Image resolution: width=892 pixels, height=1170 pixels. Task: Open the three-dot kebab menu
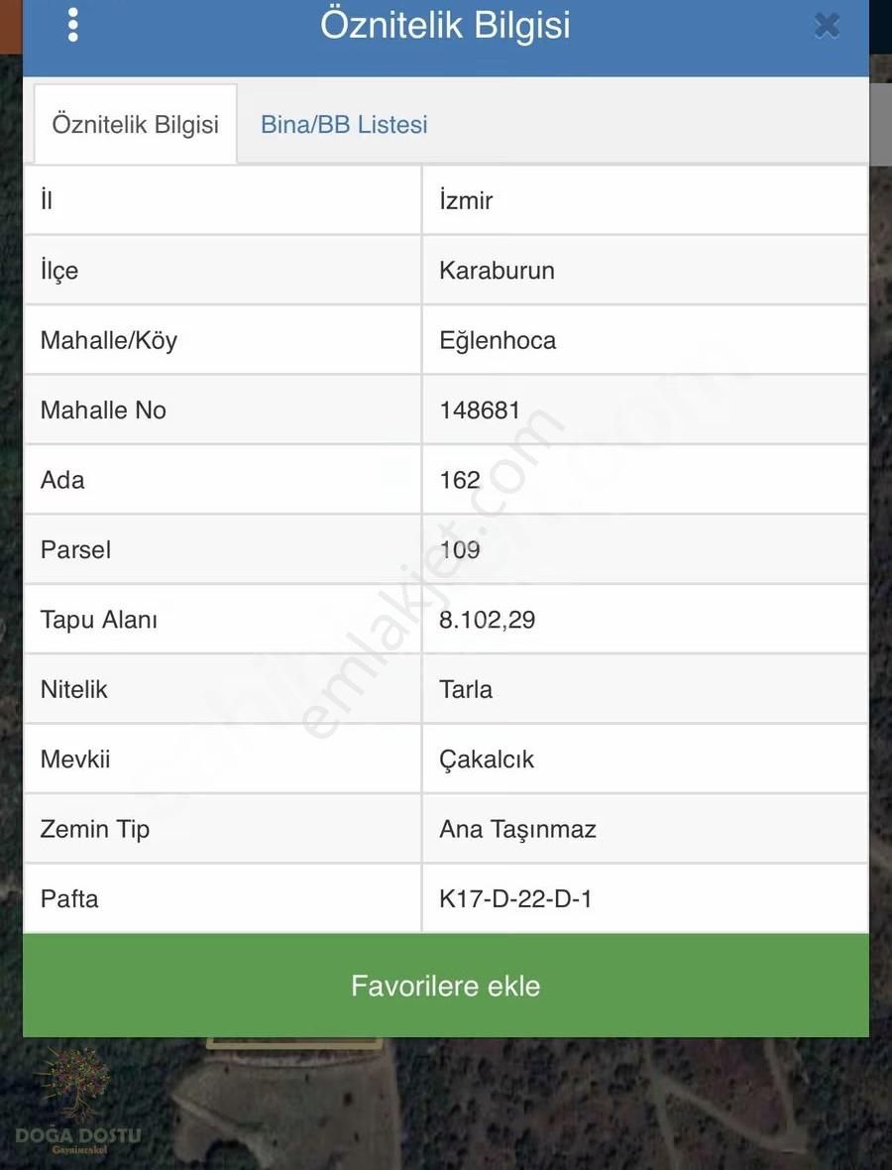click(x=72, y=24)
